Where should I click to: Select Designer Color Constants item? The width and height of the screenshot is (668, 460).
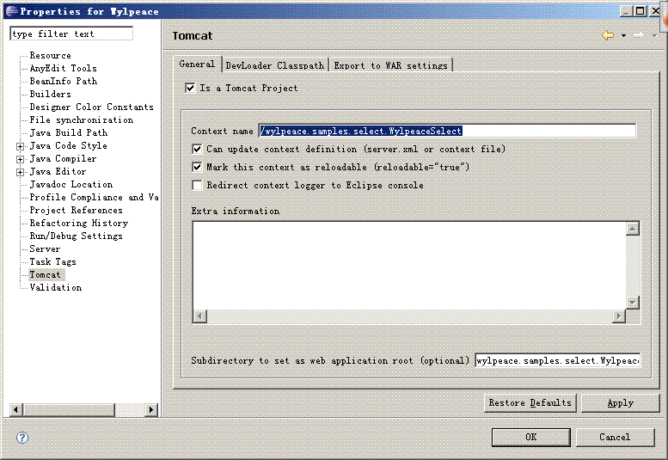(92, 107)
